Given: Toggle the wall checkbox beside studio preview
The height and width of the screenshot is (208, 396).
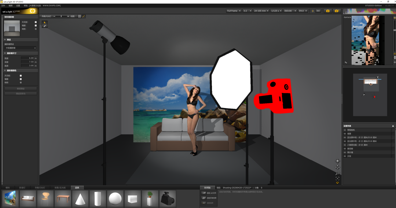Looking at the screenshot, I should point(36,26).
